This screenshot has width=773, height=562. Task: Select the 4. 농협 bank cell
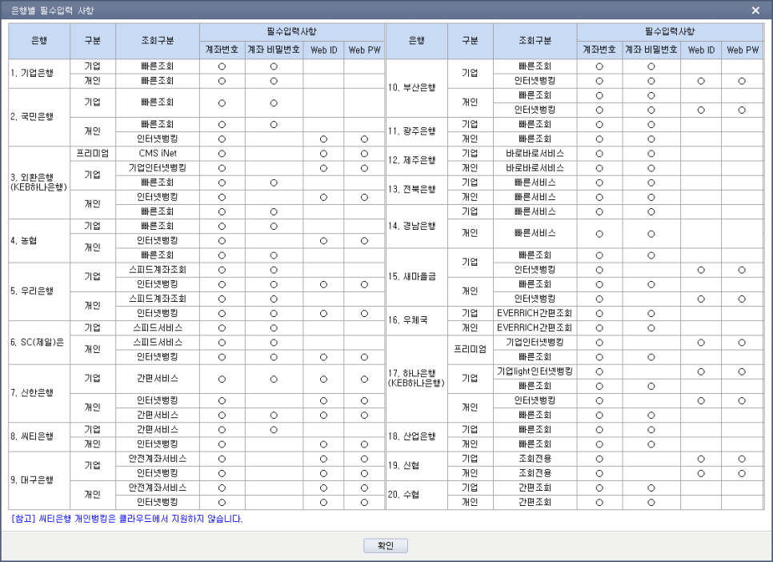coord(39,240)
